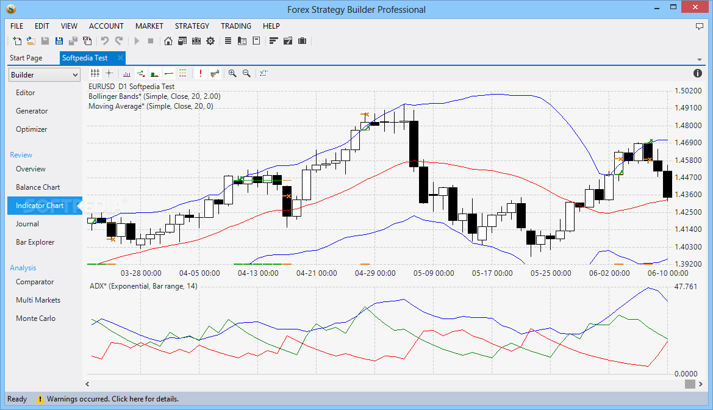Toggle the red and green vertical bars chart icon
The height and width of the screenshot is (410, 713).
click(215, 73)
